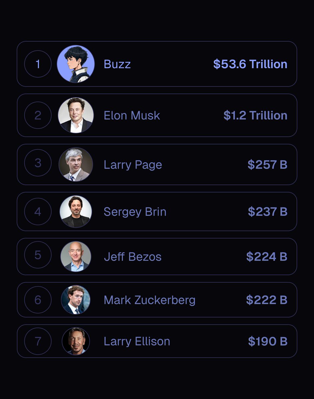Click the rank 6 circle badge
This screenshot has width=314, height=399.
pyautogui.click(x=38, y=300)
